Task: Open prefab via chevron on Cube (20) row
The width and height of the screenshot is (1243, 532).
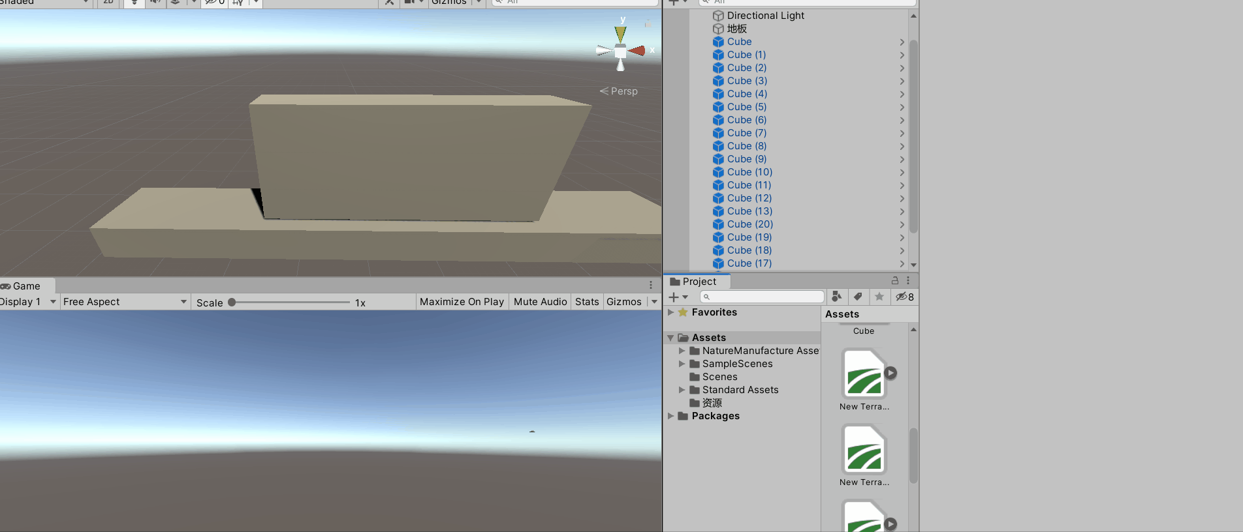Action: [902, 224]
